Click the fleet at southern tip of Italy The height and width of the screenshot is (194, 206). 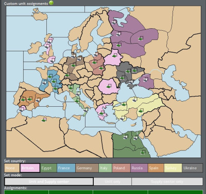coord(85,110)
